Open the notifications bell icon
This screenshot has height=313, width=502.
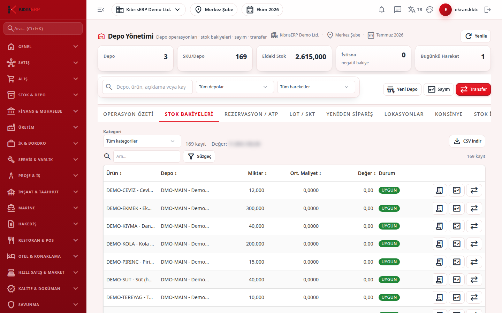382,10
